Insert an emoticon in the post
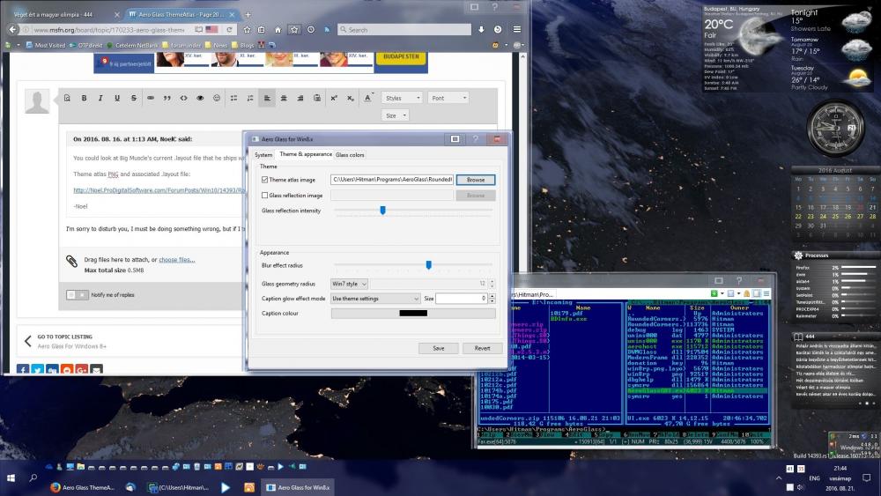 point(217,98)
